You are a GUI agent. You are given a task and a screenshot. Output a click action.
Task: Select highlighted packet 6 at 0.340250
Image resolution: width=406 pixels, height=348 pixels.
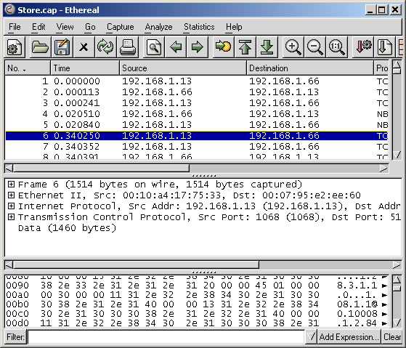tap(197, 136)
